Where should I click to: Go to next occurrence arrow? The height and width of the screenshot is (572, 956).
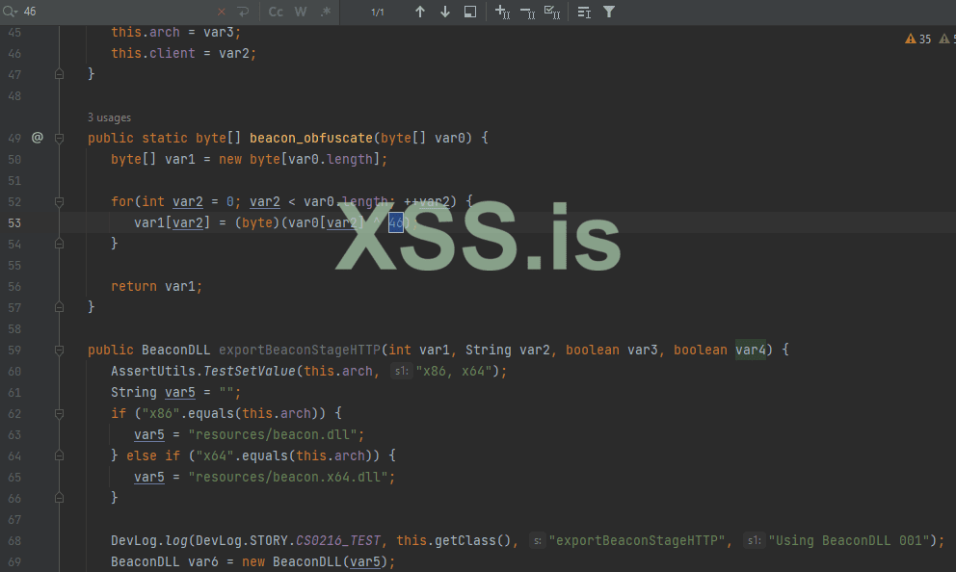[445, 12]
